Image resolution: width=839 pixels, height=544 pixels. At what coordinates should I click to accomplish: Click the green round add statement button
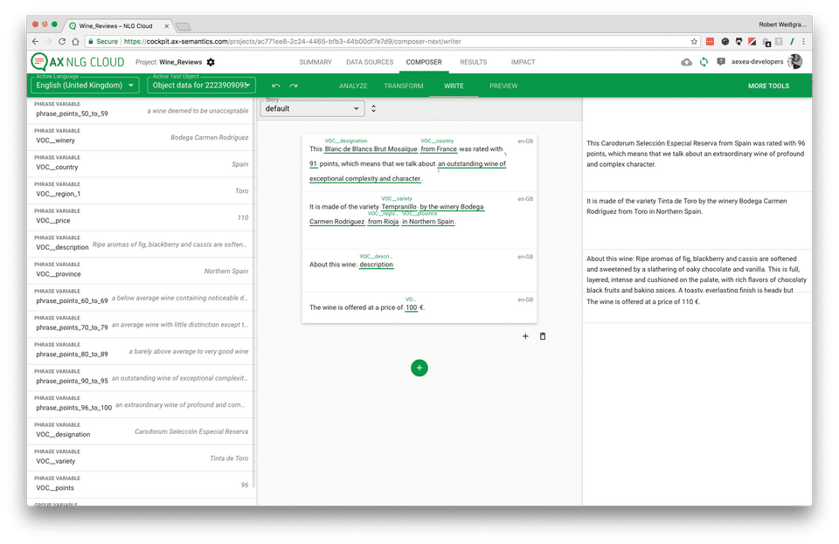[x=419, y=368]
